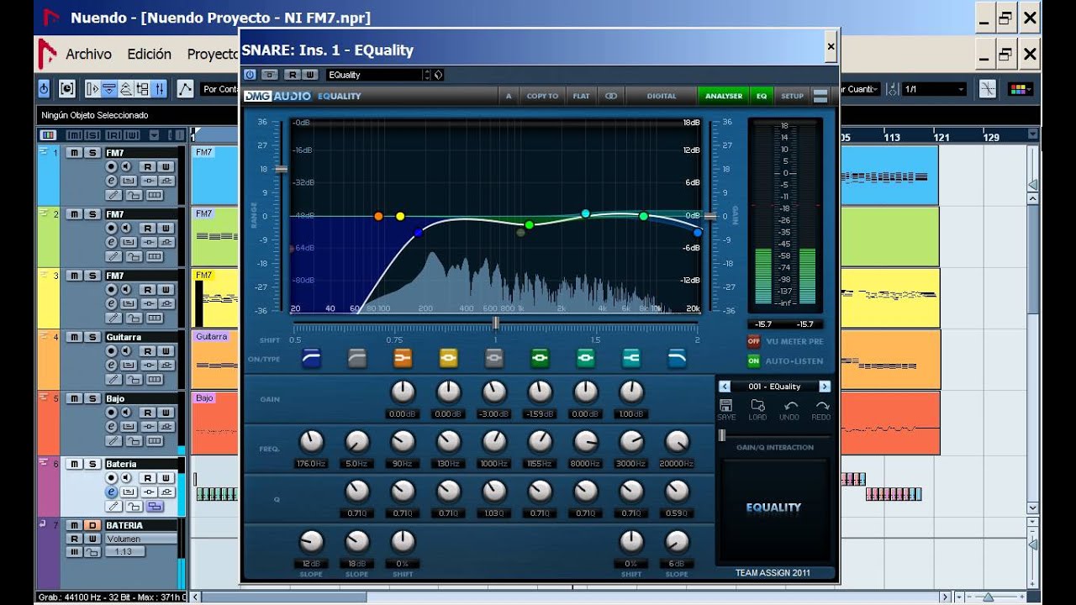This screenshot has height=605, width=1076.
Task: Toggle the grey disabled EQ band icon
Action: pyautogui.click(x=494, y=359)
